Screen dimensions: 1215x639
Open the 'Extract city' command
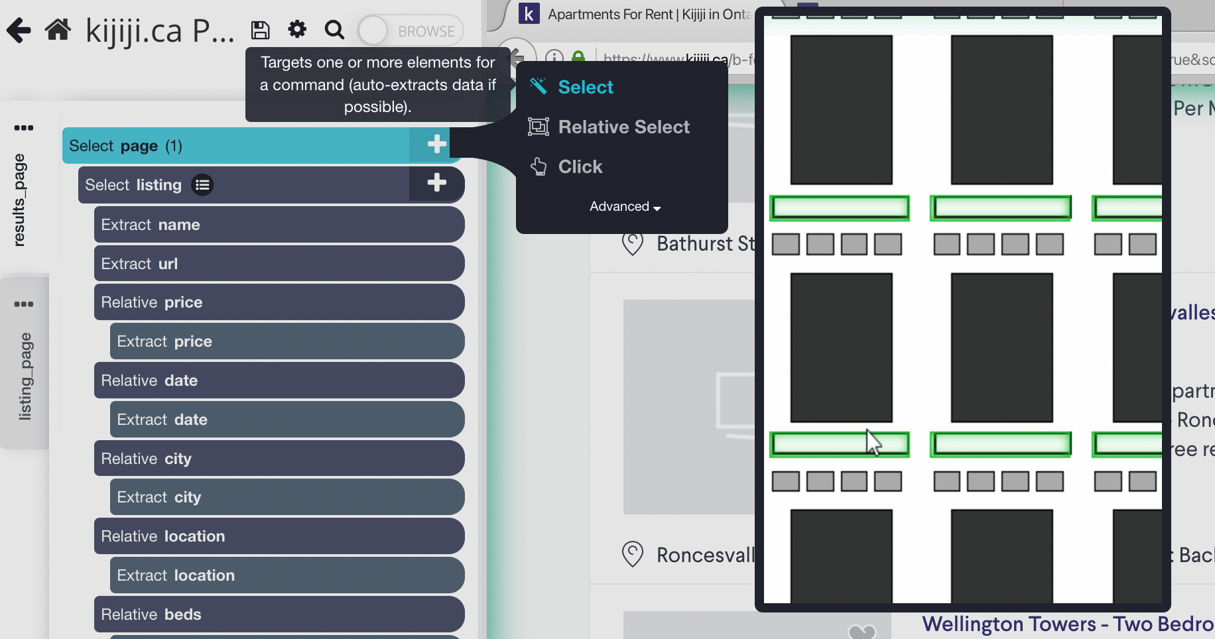coord(287,497)
